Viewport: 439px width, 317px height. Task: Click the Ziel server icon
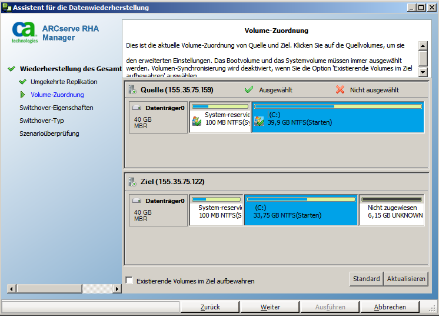(132, 182)
